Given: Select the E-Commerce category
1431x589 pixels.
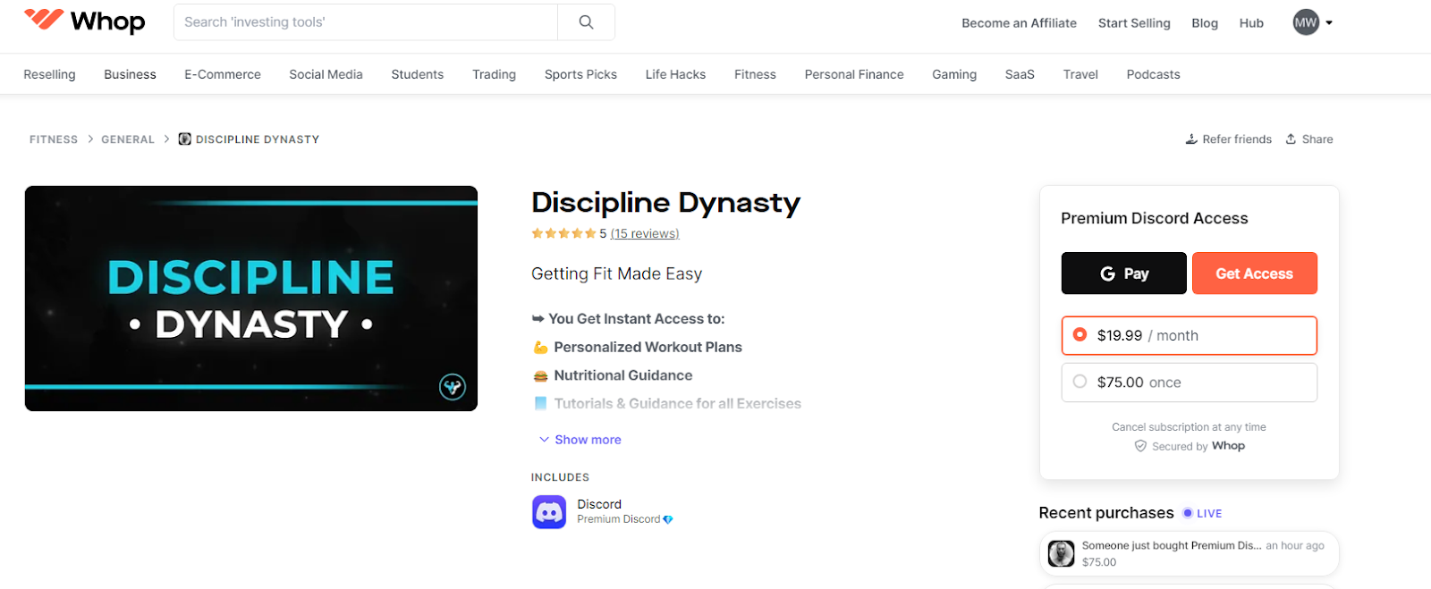Looking at the screenshot, I should pyautogui.click(x=223, y=74).
